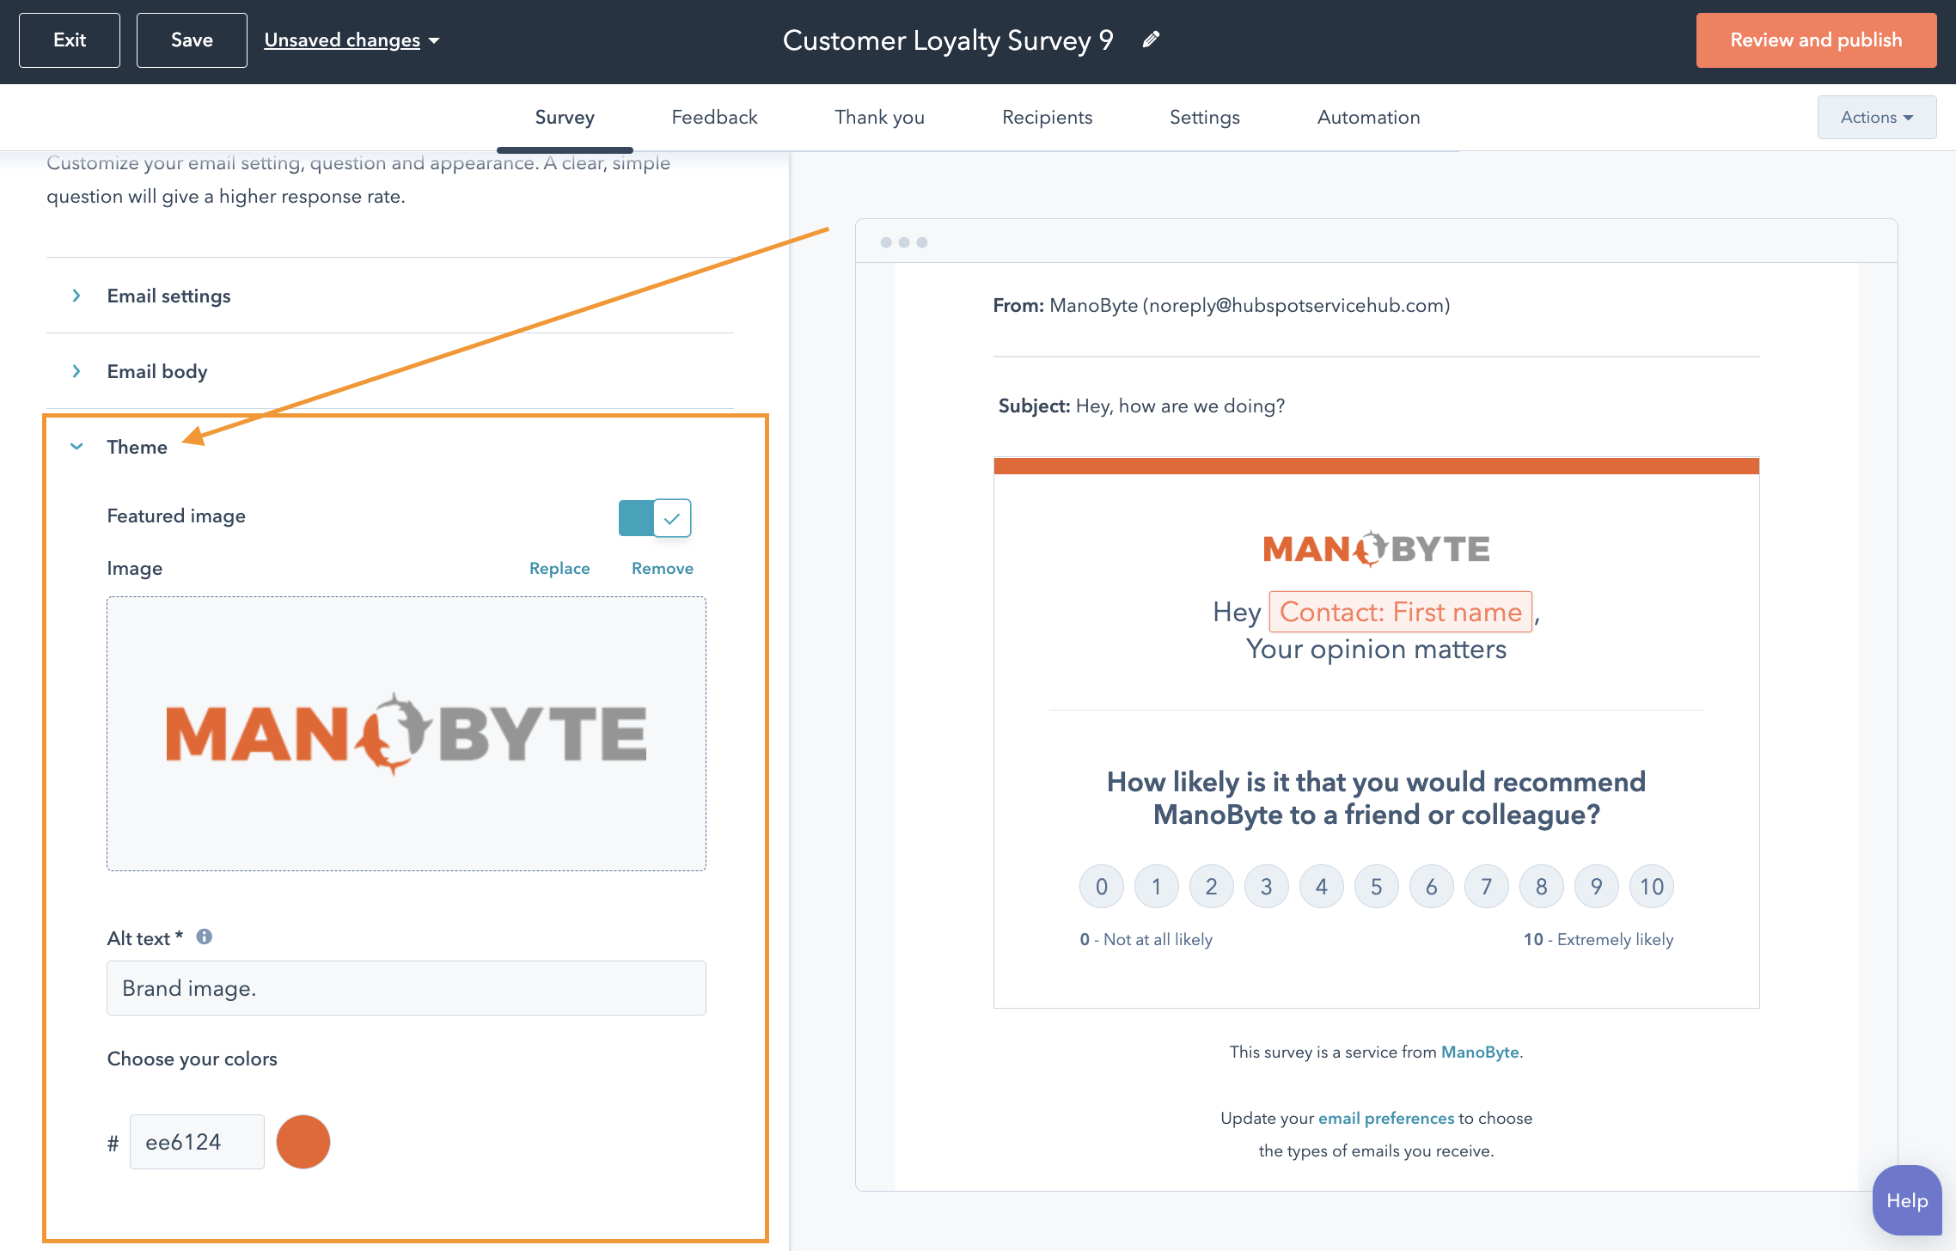
Task: Select rating 2 in the survey preview
Action: pyautogui.click(x=1212, y=887)
